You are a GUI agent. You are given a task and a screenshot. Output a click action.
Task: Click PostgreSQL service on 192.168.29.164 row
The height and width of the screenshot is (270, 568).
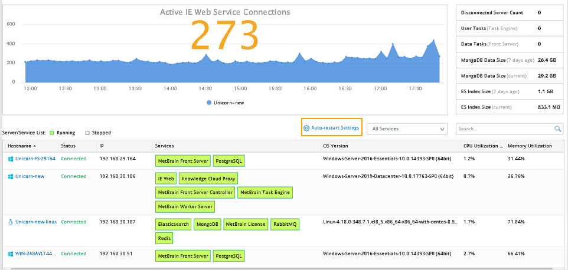pos(229,161)
